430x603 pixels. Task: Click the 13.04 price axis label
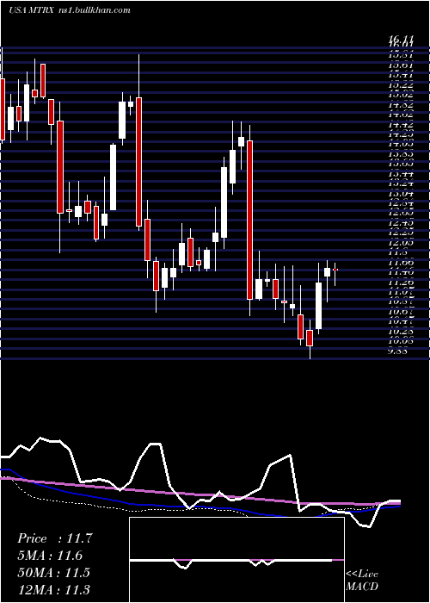coord(401,194)
